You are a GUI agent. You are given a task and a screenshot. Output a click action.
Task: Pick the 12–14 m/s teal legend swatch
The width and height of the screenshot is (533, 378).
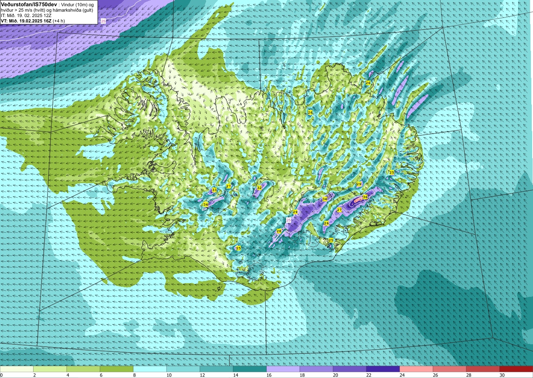pyautogui.click(x=217, y=369)
